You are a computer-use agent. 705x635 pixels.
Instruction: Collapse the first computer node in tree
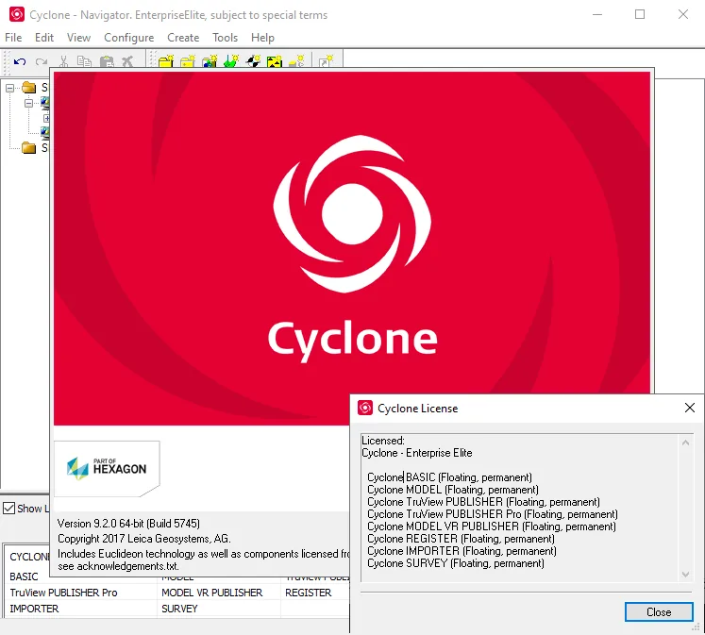point(28,104)
